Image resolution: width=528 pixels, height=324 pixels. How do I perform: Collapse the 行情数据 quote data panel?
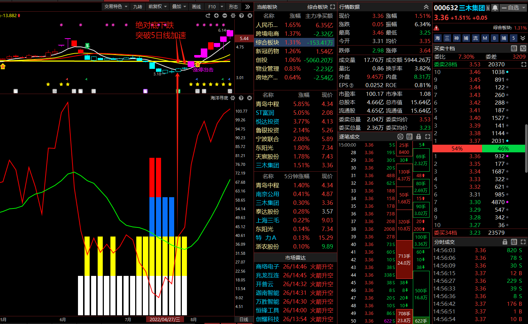pyautogui.click(x=426, y=7)
